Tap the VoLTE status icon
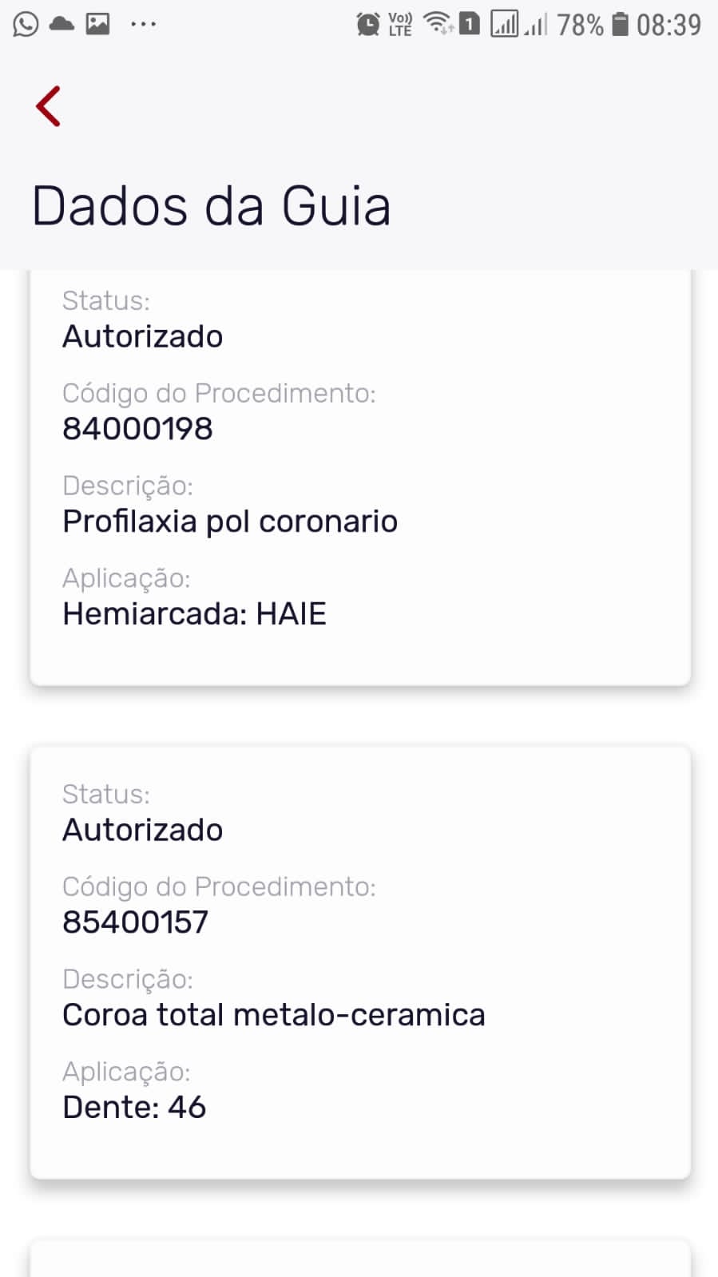The width and height of the screenshot is (718, 1277). pos(400,25)
